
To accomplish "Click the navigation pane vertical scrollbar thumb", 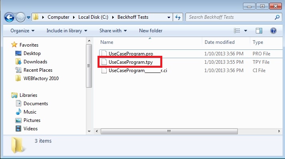I will pyautogui.click(x=89, y=66).
